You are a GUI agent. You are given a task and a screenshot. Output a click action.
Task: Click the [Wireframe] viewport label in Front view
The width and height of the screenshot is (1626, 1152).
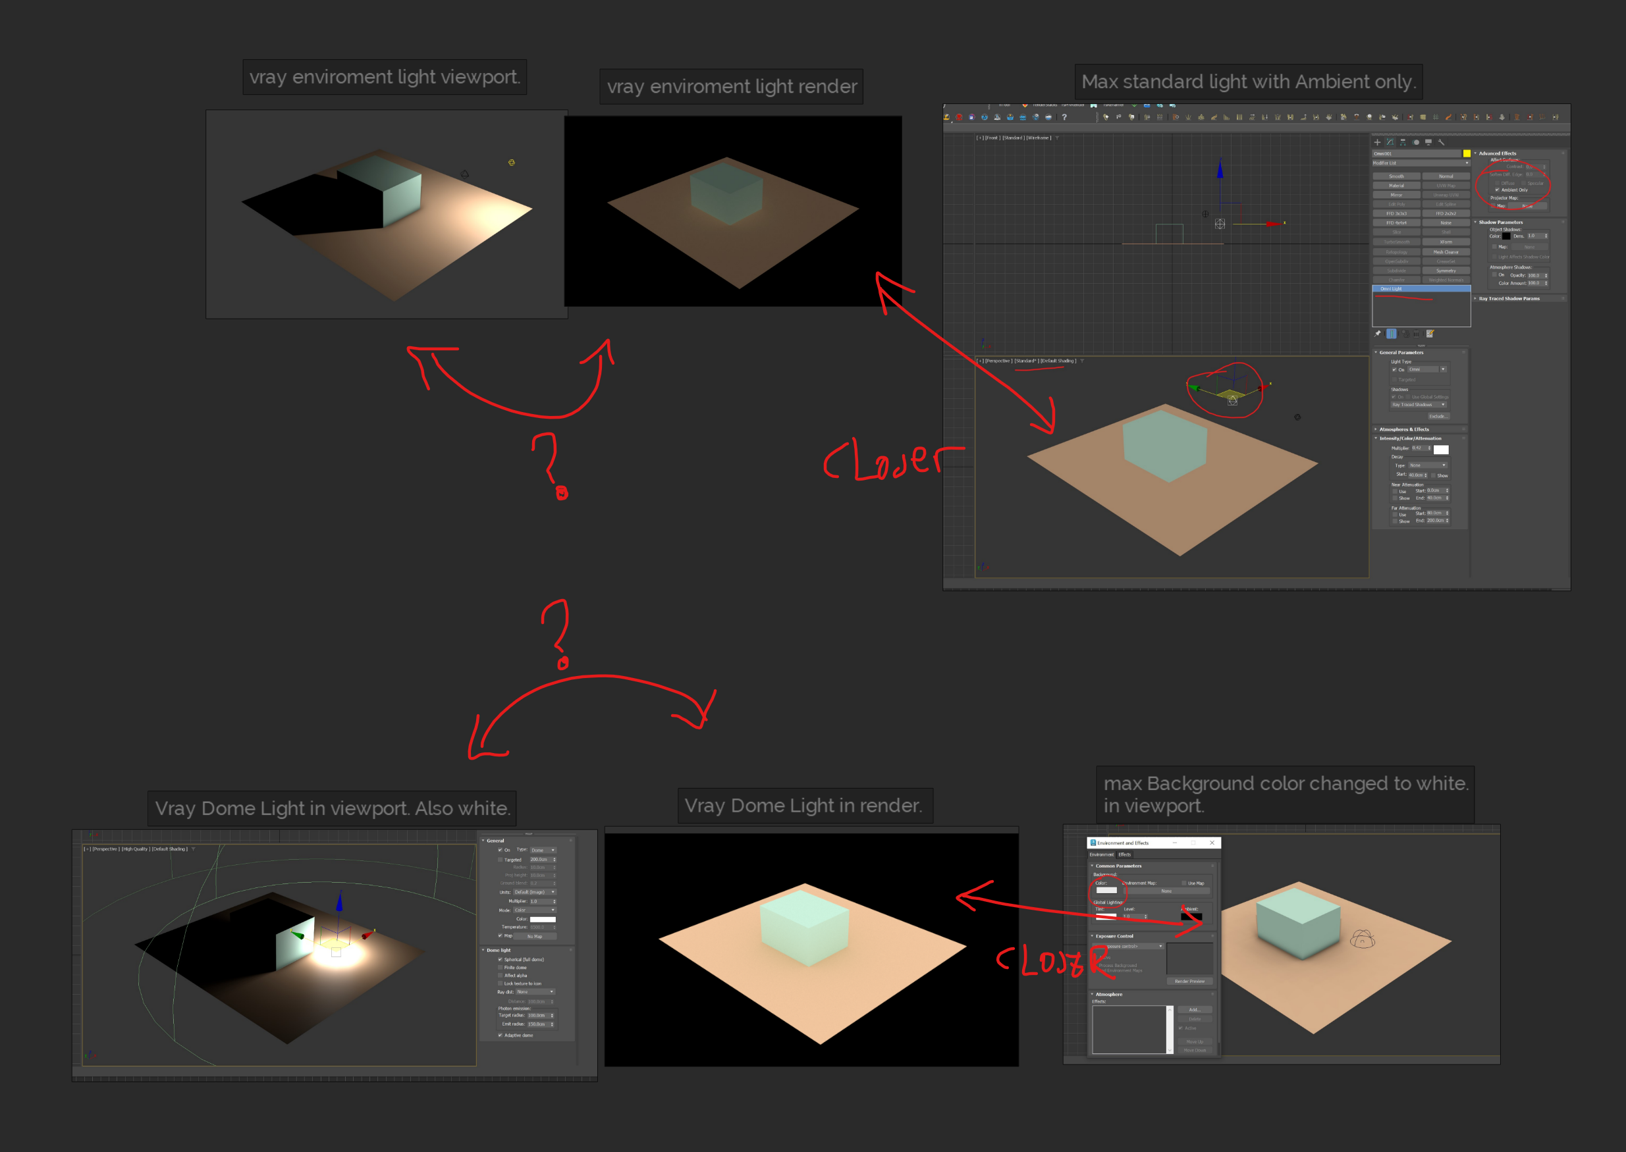(x=1039, y=138)
